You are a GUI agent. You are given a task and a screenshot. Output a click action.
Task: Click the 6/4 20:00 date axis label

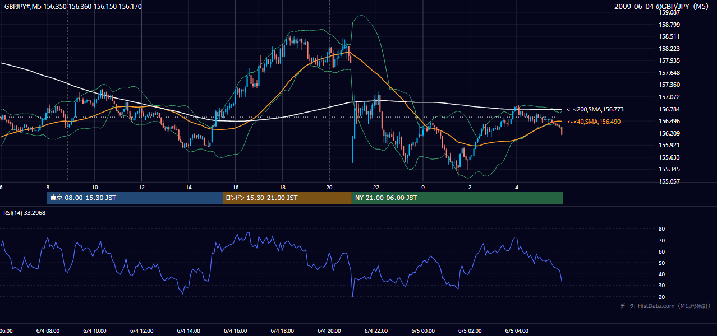click(x=329, y=331)
